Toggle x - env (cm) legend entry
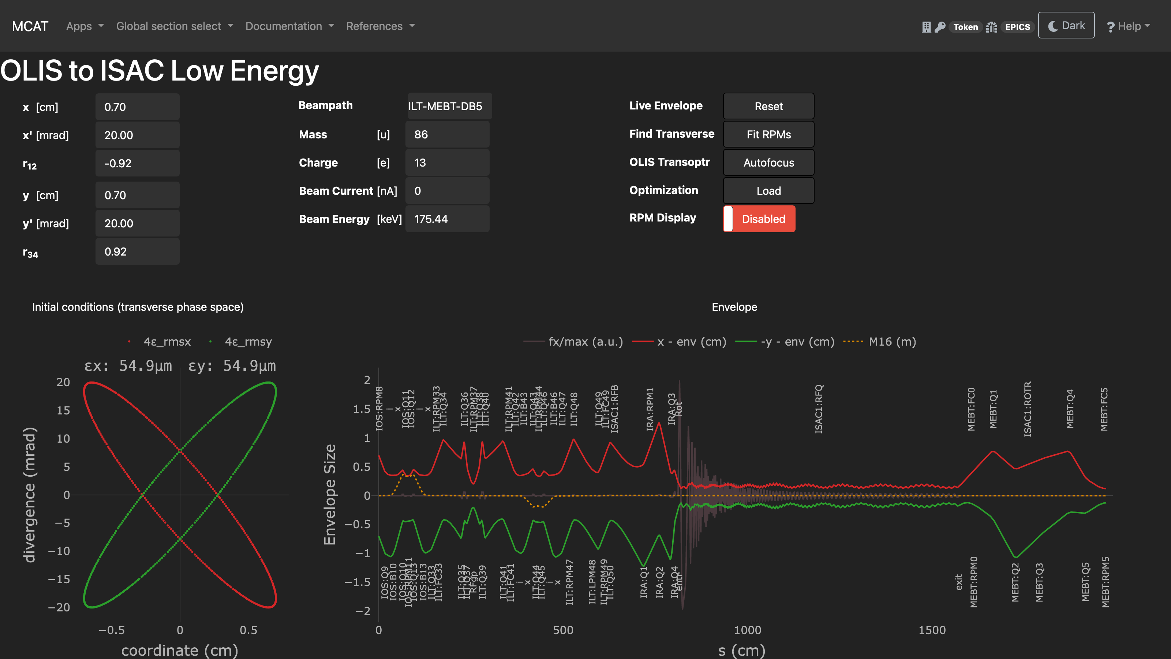The height and width of the screenshot is (659, 1171). [x=679, y=342]
